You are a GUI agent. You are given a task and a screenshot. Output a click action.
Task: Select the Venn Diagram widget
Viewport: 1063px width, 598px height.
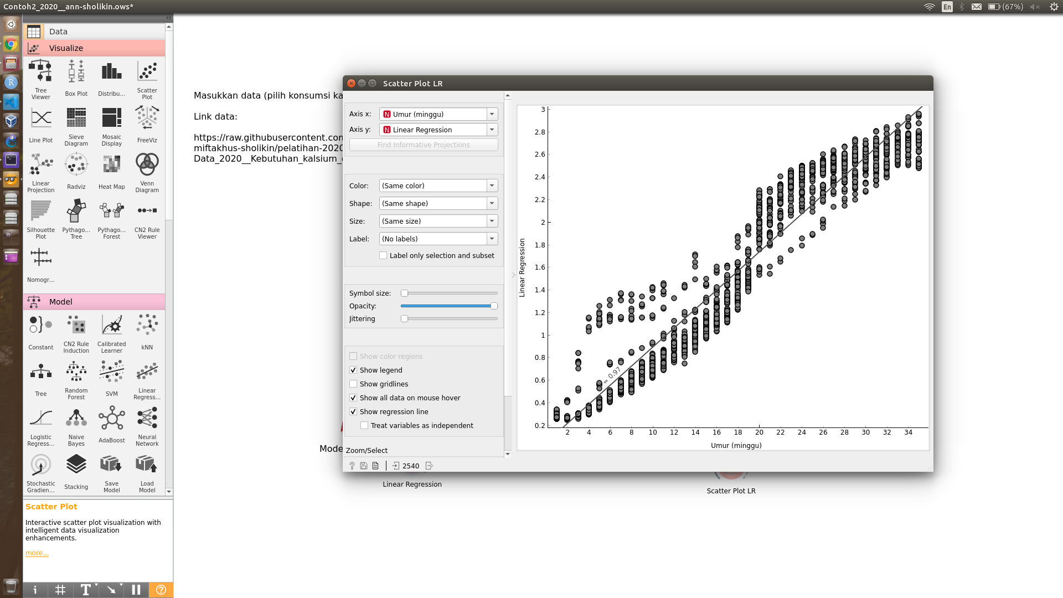pyautogui.click(x=147, y=172)
